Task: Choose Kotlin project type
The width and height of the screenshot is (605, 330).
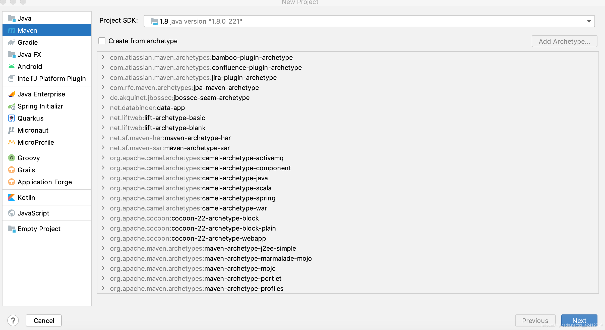Action: (x=47, y=198)
